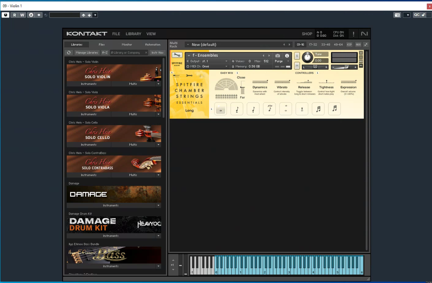Switch to the Files tab
Viewport: 432px width, 283px height.
102,44
